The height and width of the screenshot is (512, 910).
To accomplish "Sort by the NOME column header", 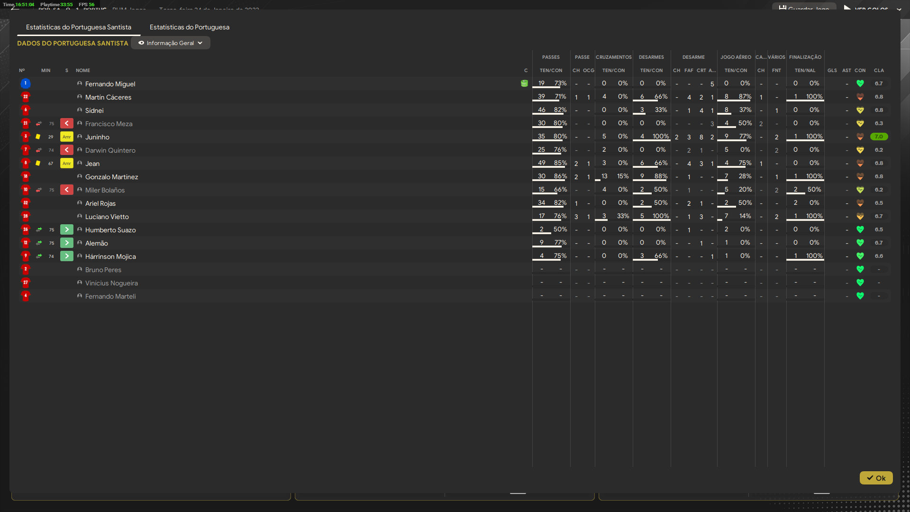I will click(x=83, y=70).
